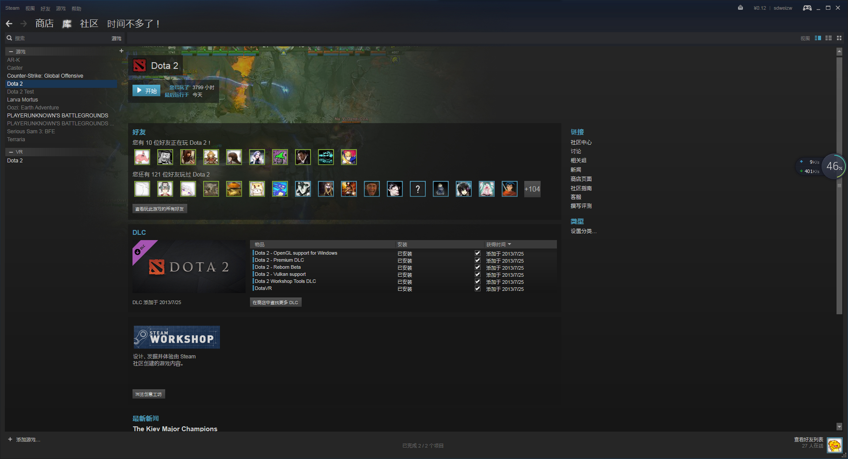The width and height of the screenshot is (848, 459).
Task: Open the 视图 menu
Action: (30, 8)
